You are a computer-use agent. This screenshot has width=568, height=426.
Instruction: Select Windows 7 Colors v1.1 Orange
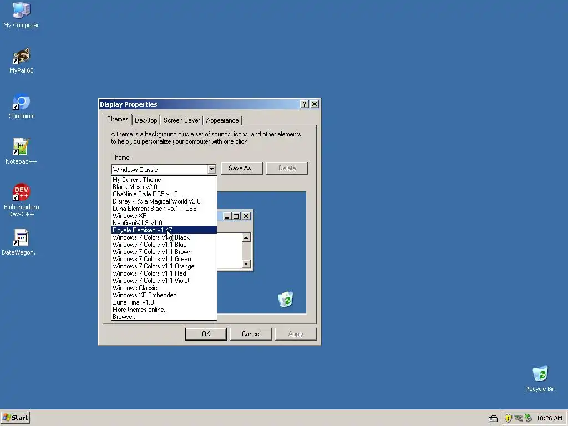coord(164,266)
